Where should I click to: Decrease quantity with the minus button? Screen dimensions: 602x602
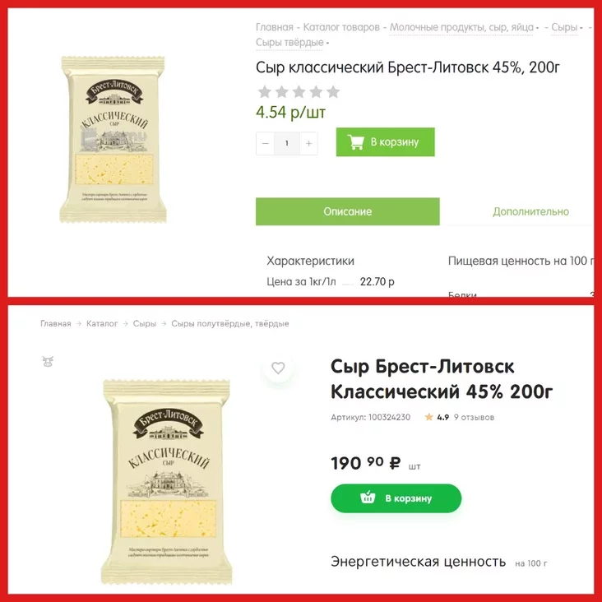266,144
